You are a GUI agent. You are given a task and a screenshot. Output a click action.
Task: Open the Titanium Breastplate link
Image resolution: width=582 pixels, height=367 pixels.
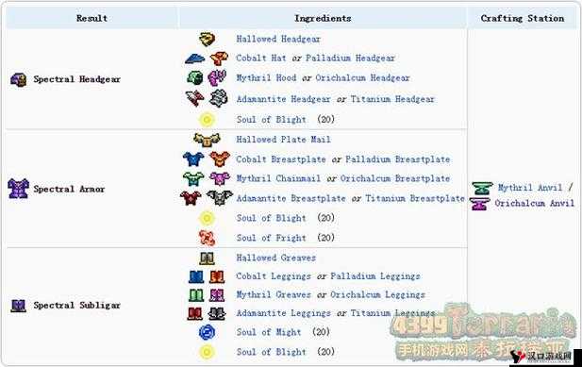[x=415, y=198]
